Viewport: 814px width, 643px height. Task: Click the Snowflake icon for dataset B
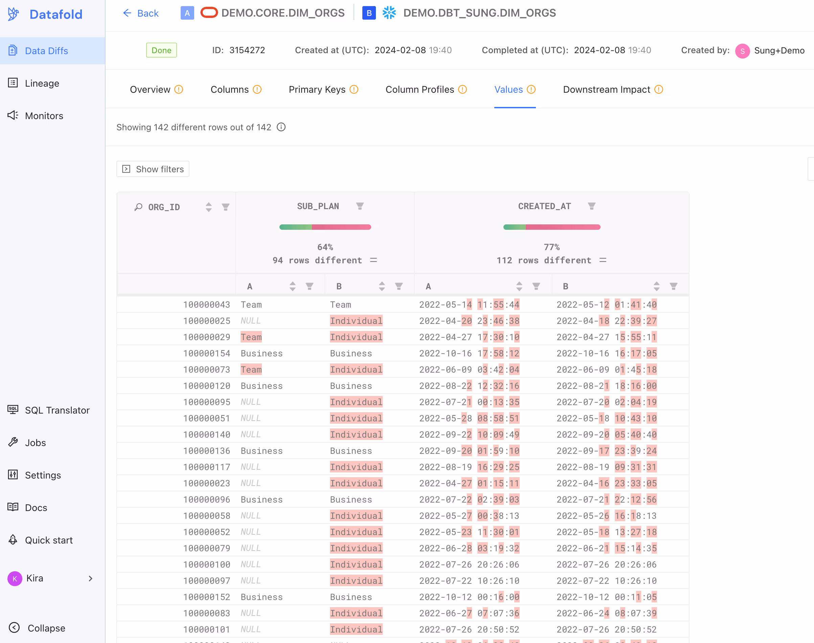[x=389, y=13]
